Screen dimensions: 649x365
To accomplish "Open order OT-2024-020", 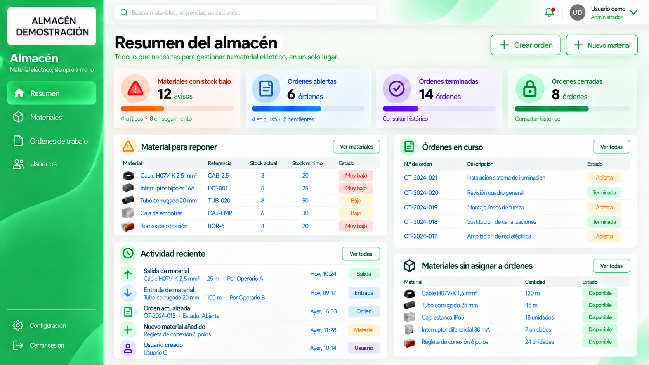I will coord(421,193).
